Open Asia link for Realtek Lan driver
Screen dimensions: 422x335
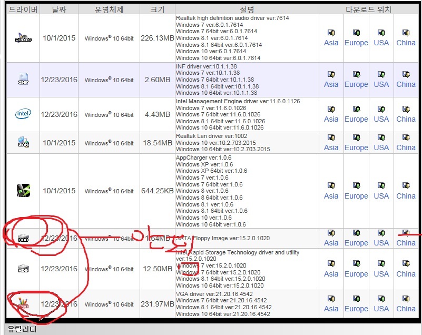(x=331, y=147)
